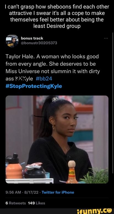
Task: Click the hot sauce bottle in the photo
Action: point(72,172)
